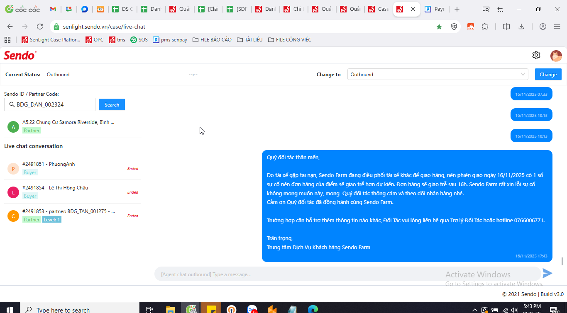The image size is (567, 313).
Task: Open the Gmail pinned tab
Action: [53, 9]
